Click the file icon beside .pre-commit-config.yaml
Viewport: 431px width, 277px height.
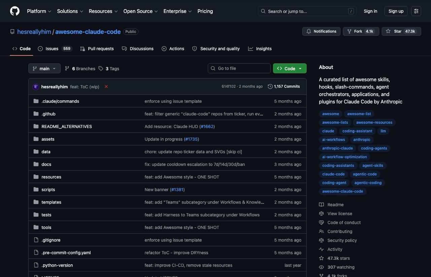(x=36, y=253)
